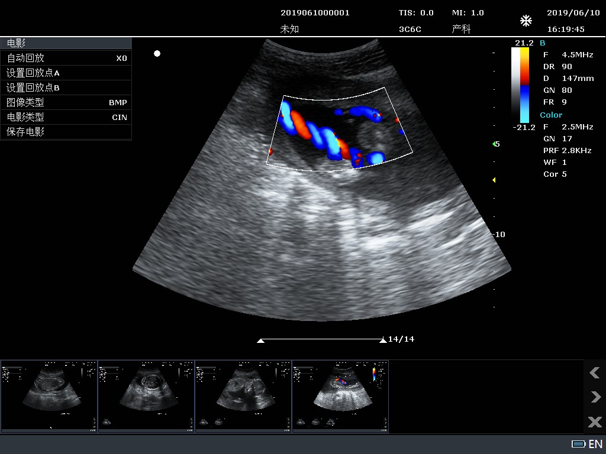Select the first ultrasound thumbnail
Viewport: 606px width, 454px height.
click(49, 397)
